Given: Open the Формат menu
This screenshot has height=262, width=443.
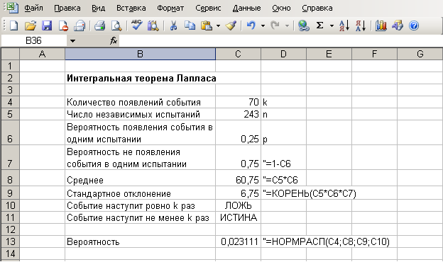Looking at the screenshot, I should 170,8.
